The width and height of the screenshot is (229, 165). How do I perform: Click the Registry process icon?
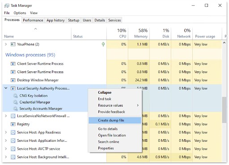[x=13, y=124]
